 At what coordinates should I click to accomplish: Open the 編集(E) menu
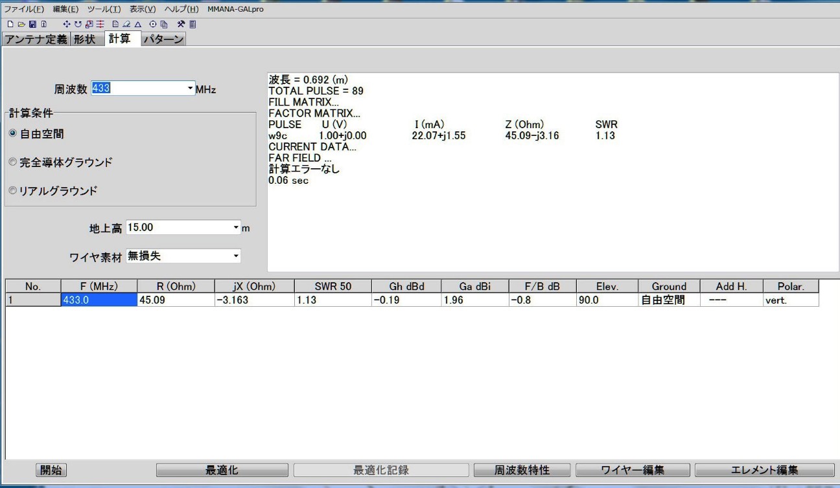[65, 9]
